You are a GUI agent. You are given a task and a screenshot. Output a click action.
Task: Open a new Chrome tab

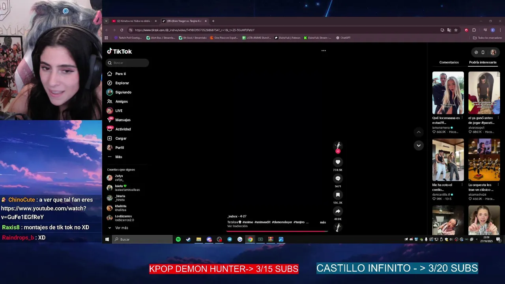coord(213,21)
